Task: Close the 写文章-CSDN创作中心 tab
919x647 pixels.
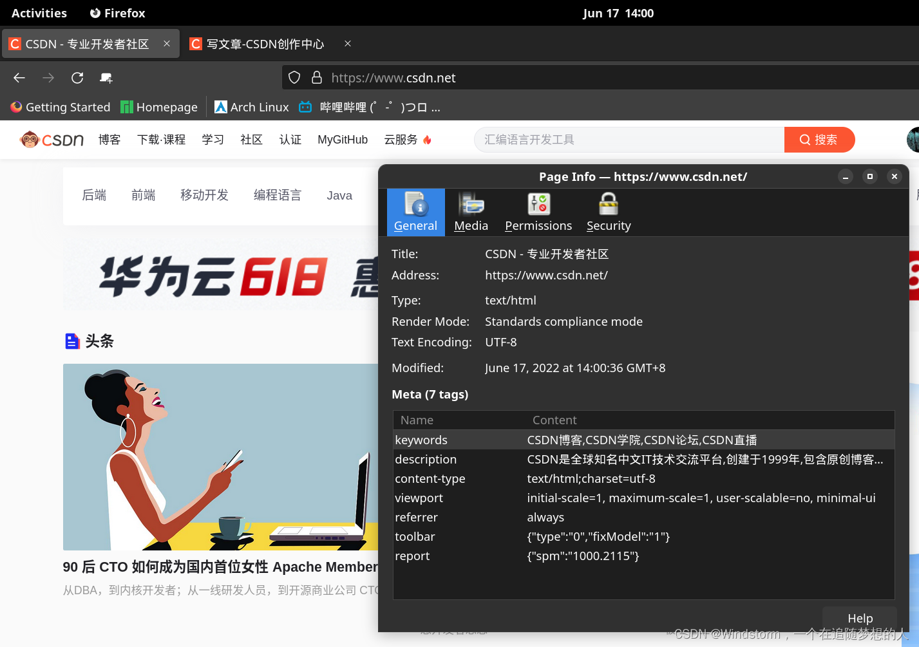Action: pyautogui.click(x=348, y=44)
